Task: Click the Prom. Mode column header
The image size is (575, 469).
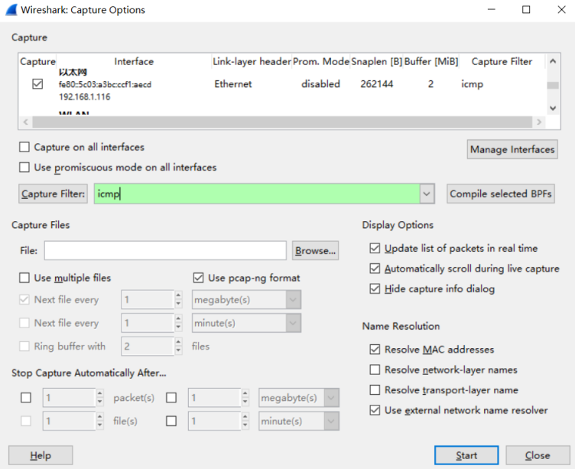Action: 321,61
